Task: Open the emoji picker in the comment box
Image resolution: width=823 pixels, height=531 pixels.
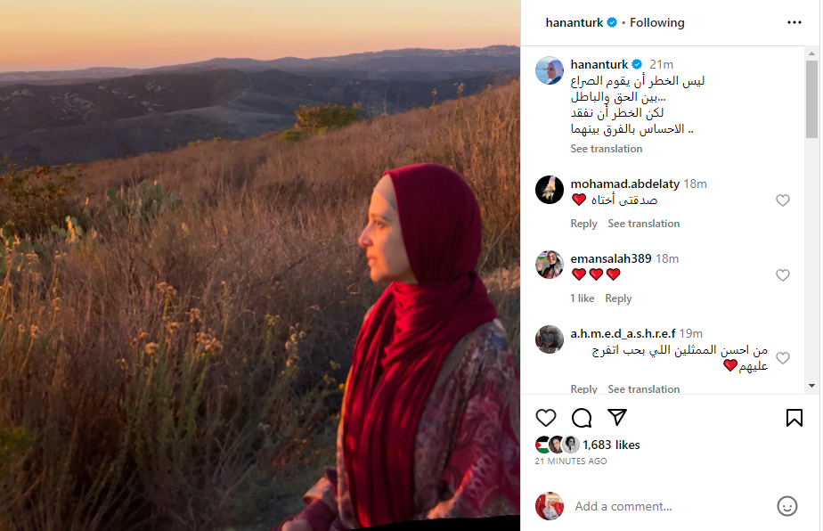Action: [x=786, y=506]
